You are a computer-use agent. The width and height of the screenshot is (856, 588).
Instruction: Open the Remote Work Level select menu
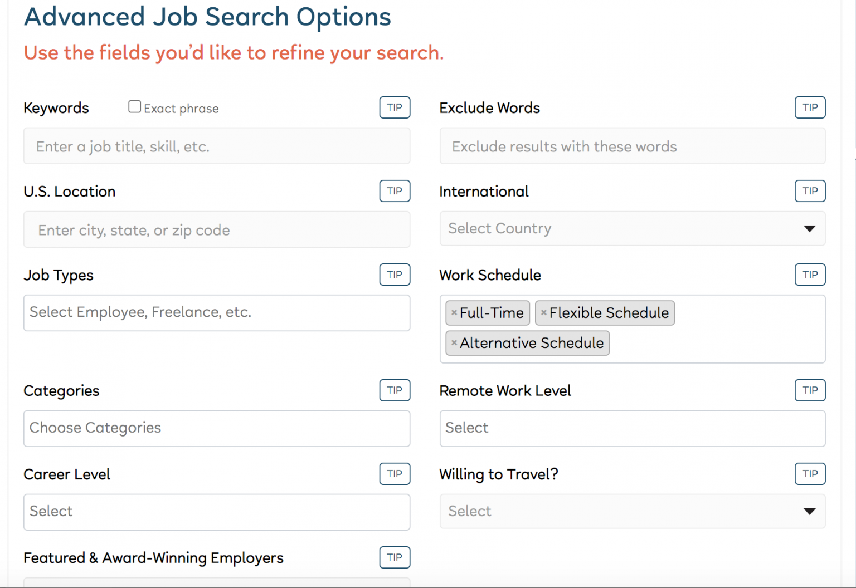click(633, 428)
